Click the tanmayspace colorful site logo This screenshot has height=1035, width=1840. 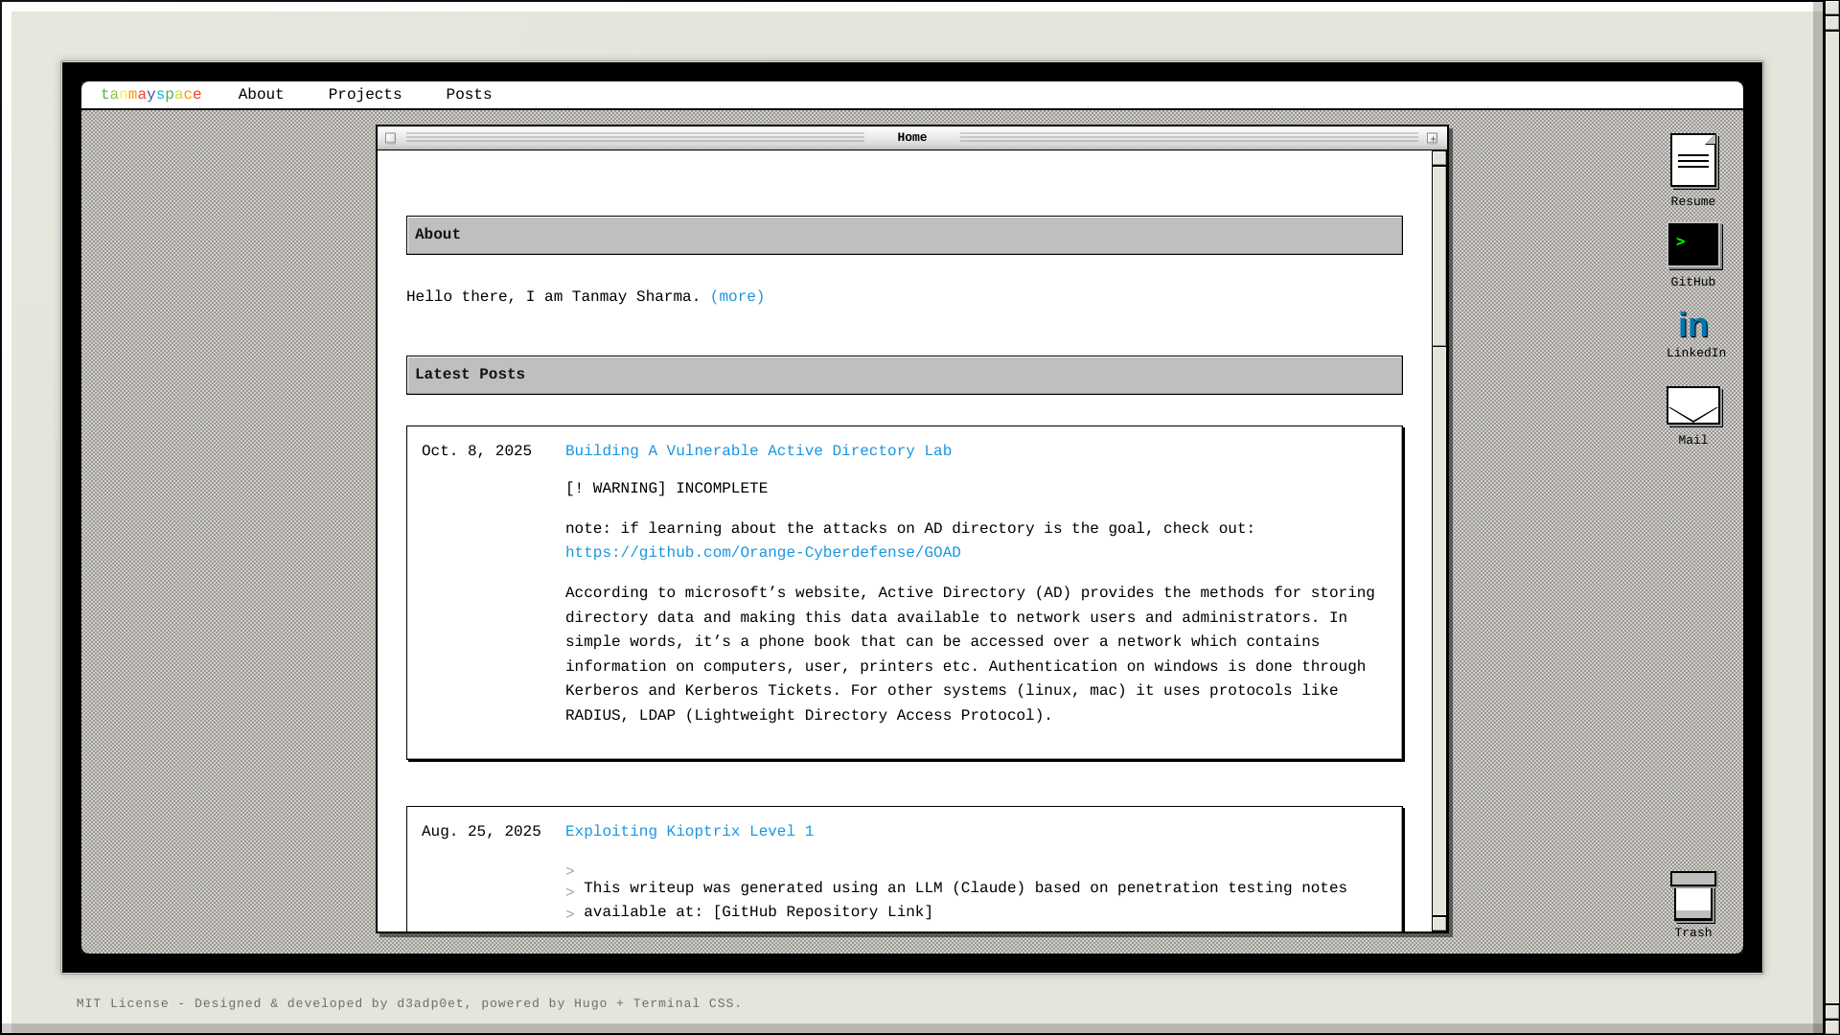[x=150, y=95]
